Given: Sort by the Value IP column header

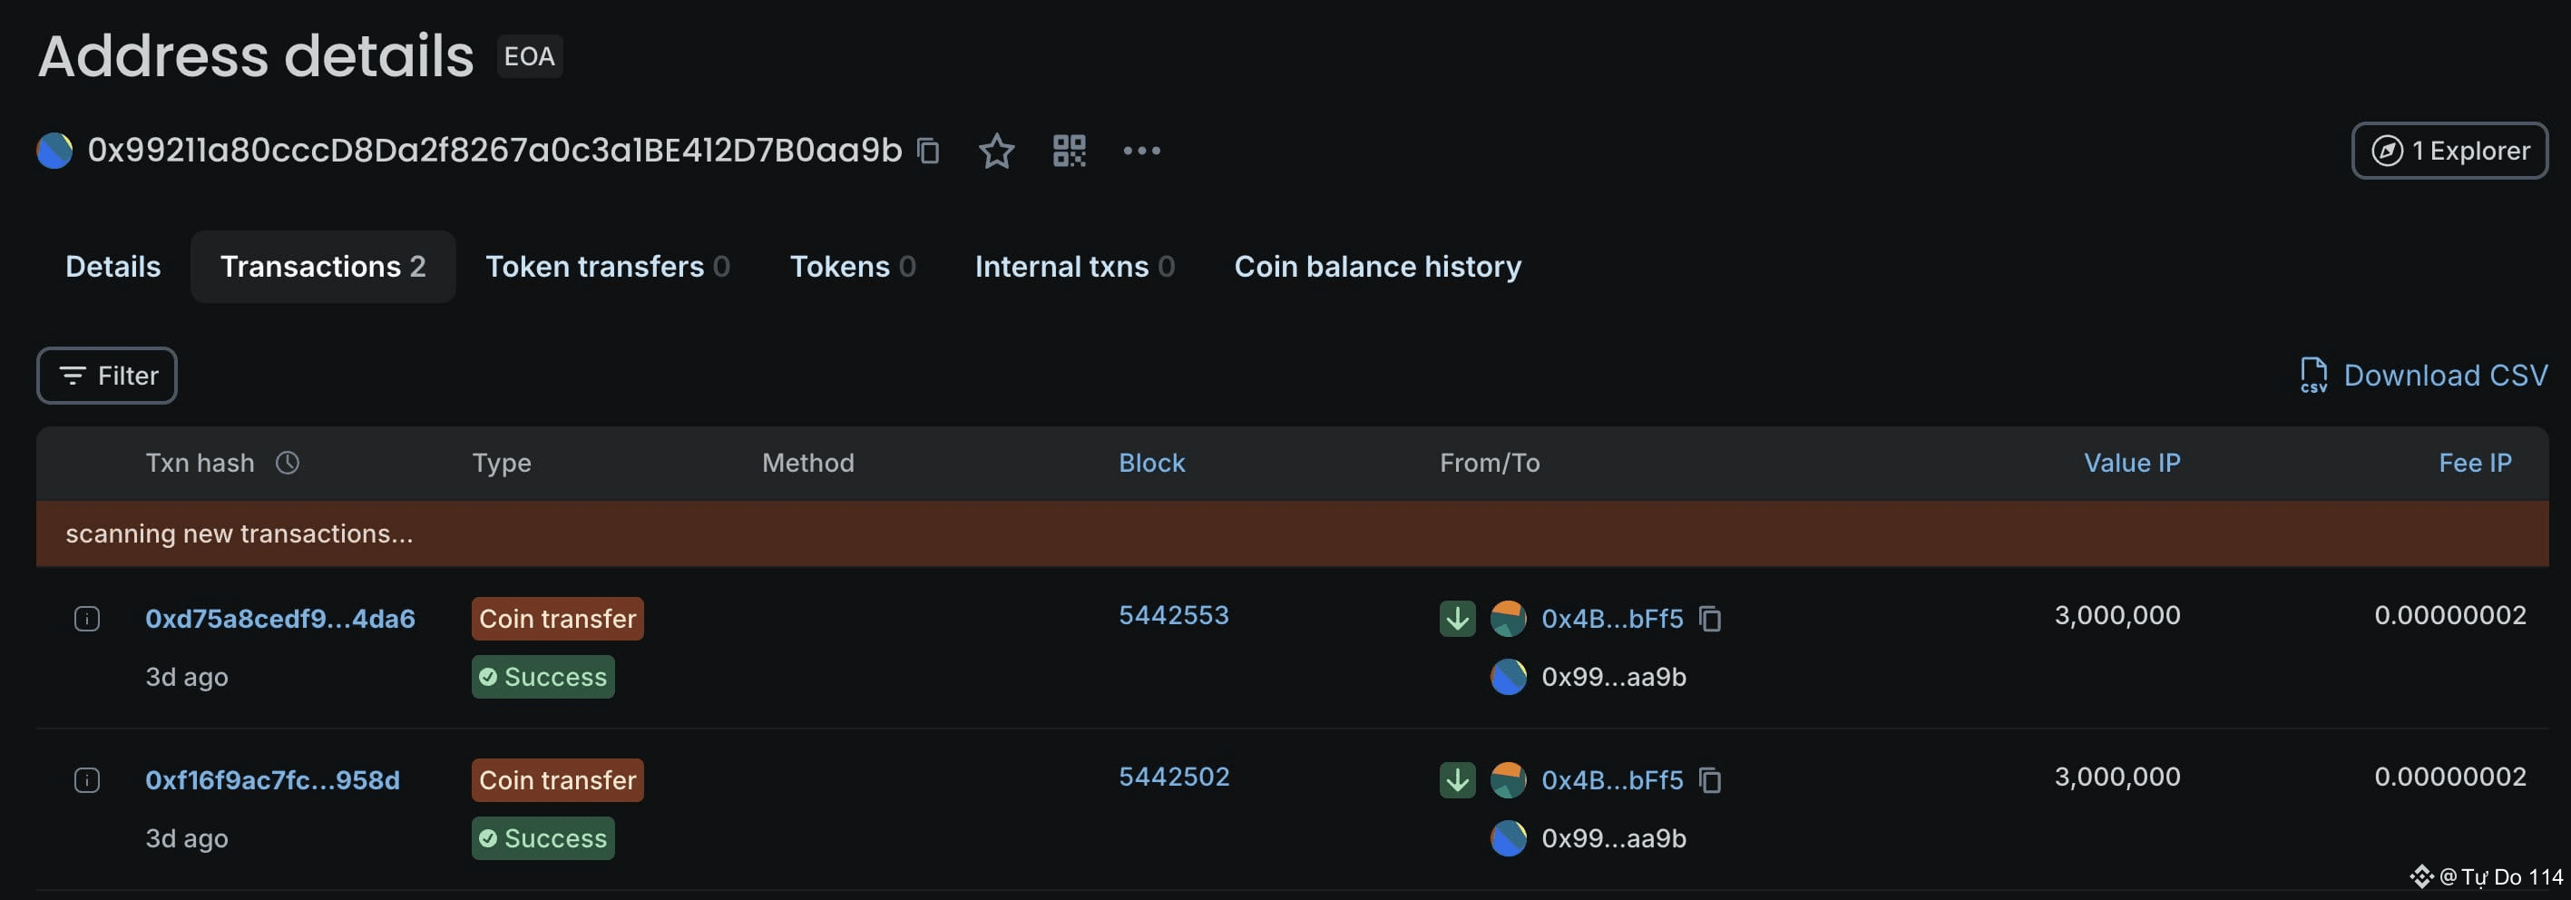Looking at the screenshot, I should pyautogui.click(x=2131, y=463).
